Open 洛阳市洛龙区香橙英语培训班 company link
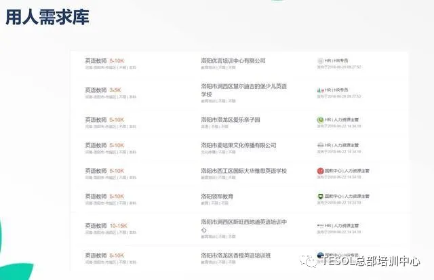Image resolution: width=434 pixels, height=280 pixels. (236, 255)
